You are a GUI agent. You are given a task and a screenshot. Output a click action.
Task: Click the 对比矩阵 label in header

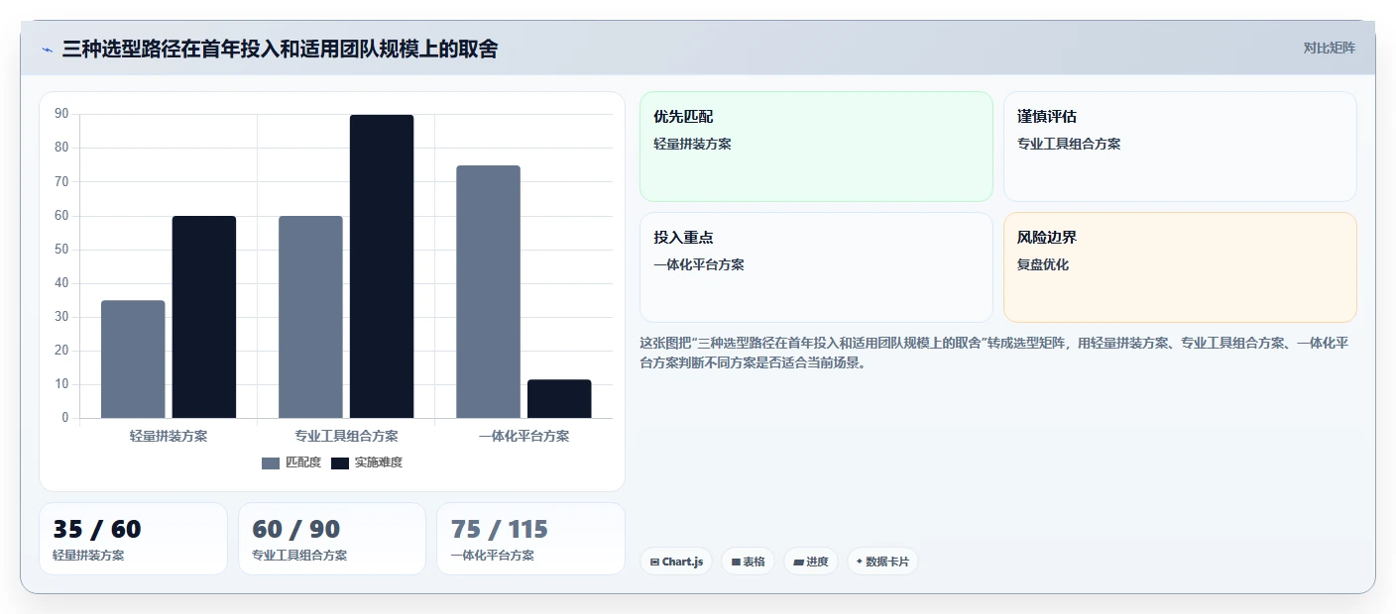(1329, 48)
